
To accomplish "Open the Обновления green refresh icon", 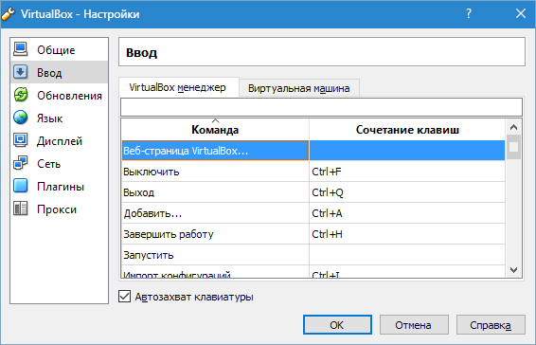I will click(21, 95).
